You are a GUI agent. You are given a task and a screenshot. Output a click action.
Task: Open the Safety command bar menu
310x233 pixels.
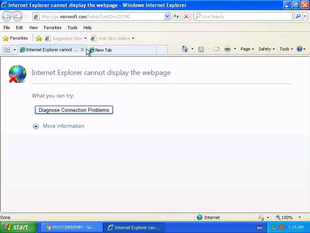(267, 49)
